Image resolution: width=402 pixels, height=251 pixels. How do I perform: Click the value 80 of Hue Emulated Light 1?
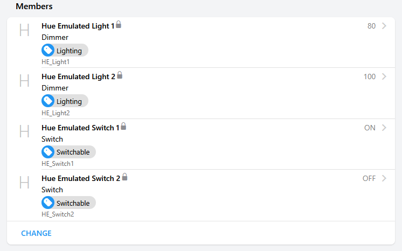coord(371,26)
